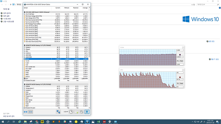
Task: Open the shield security icon on the taskbar
Action: (x=110, y=122)
